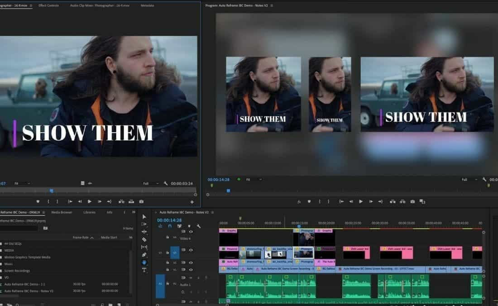The width and height of the screenshot is (498, 306).
Task: Step back one frame in Program monitor
Action: pyautogui.click(x=351, y=201)
